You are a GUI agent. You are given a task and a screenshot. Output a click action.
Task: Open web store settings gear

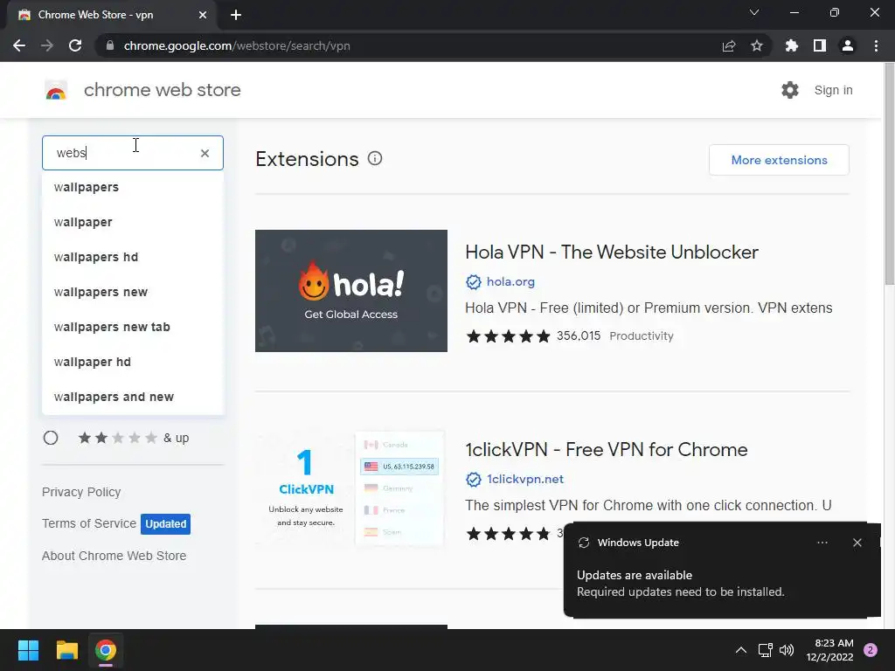[789, 90]
